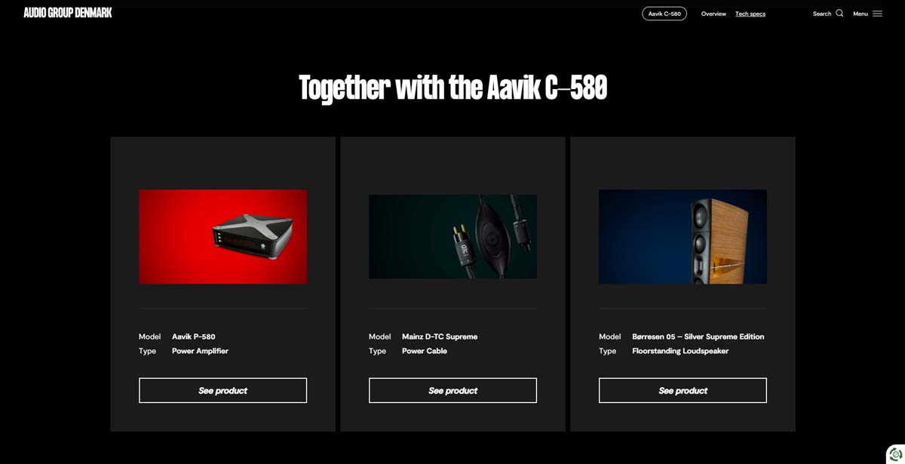Select the Aavik C-580 pill button
This screenshot has width=905, height=464.
tap(664, 14)
